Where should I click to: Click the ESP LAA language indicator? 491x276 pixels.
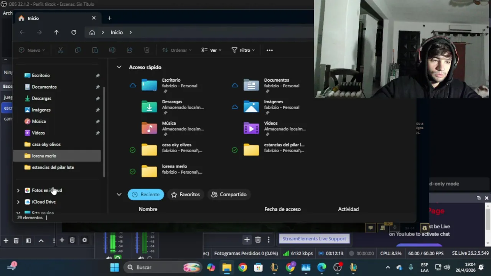[x=425, y=267]
